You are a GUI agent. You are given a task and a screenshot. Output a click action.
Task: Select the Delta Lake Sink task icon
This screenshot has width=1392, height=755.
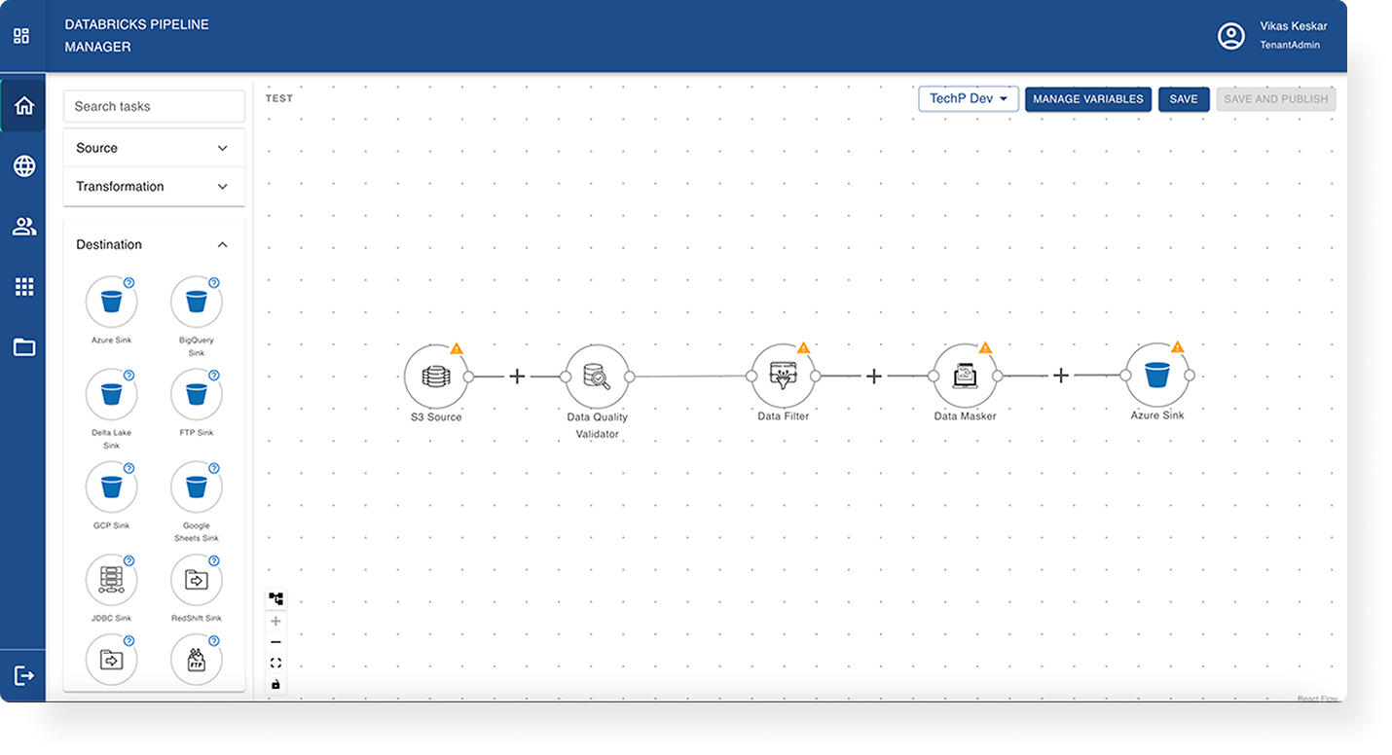coord(112,395)
